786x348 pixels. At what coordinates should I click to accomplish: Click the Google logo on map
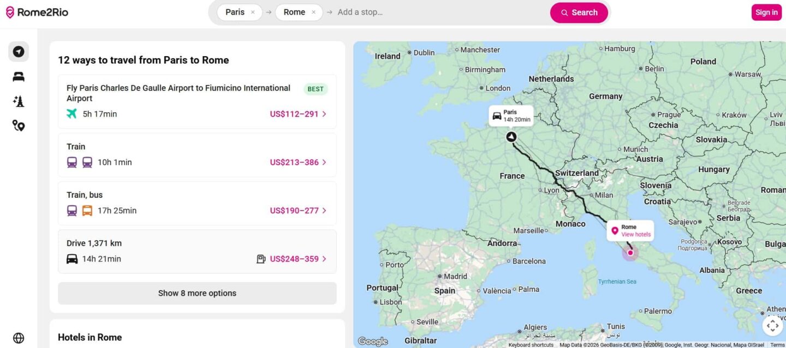(x=373, y=341)
